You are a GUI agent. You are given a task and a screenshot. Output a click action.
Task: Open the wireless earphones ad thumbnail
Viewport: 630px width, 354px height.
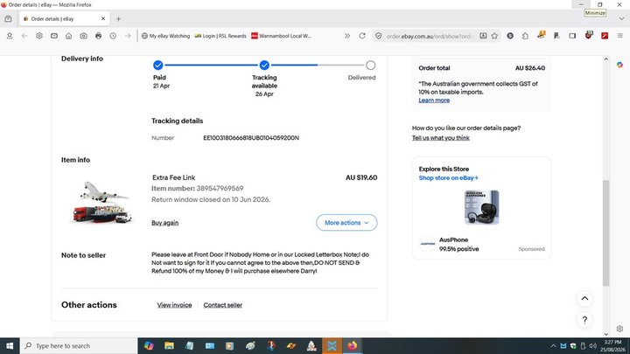point(481,207)
